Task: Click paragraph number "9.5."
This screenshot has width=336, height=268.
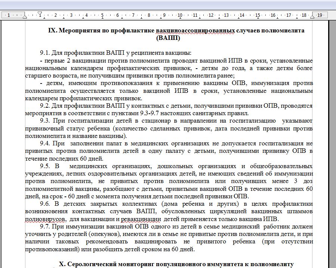Action: [45, 166]
